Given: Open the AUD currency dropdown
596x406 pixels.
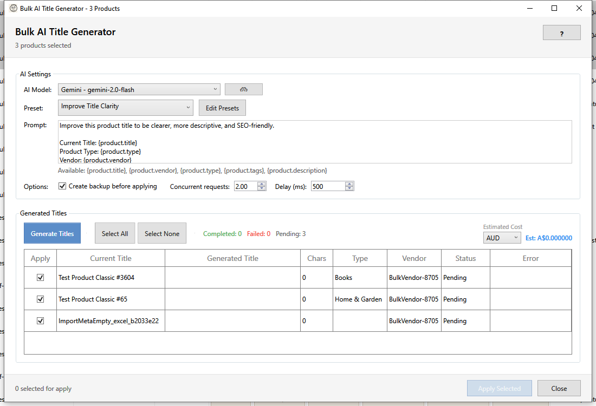Looking at the screenshot, I should pos(502,238).
